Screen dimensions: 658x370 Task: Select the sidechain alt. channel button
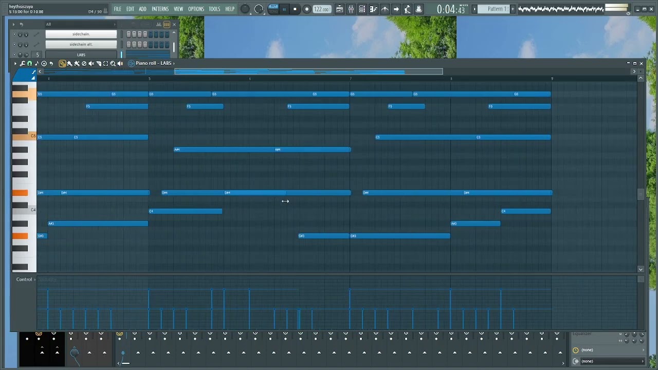(x=81, y=45)
